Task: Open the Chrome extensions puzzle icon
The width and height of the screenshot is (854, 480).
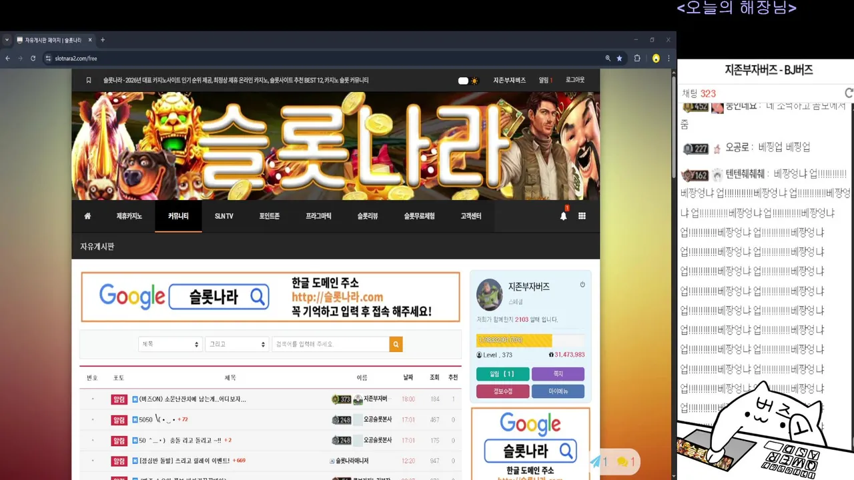Action: [x=637, y=59]
